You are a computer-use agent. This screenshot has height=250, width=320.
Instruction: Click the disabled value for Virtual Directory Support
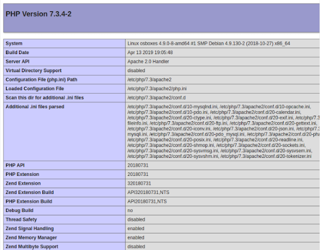pos(136,71)
